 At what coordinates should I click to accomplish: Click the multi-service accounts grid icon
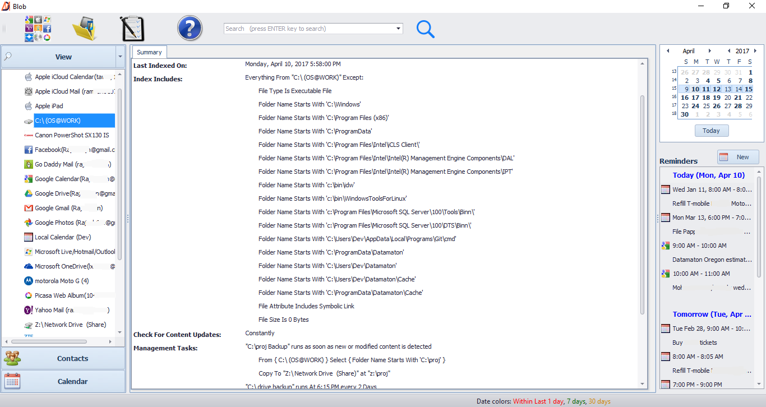pos(38,29)
